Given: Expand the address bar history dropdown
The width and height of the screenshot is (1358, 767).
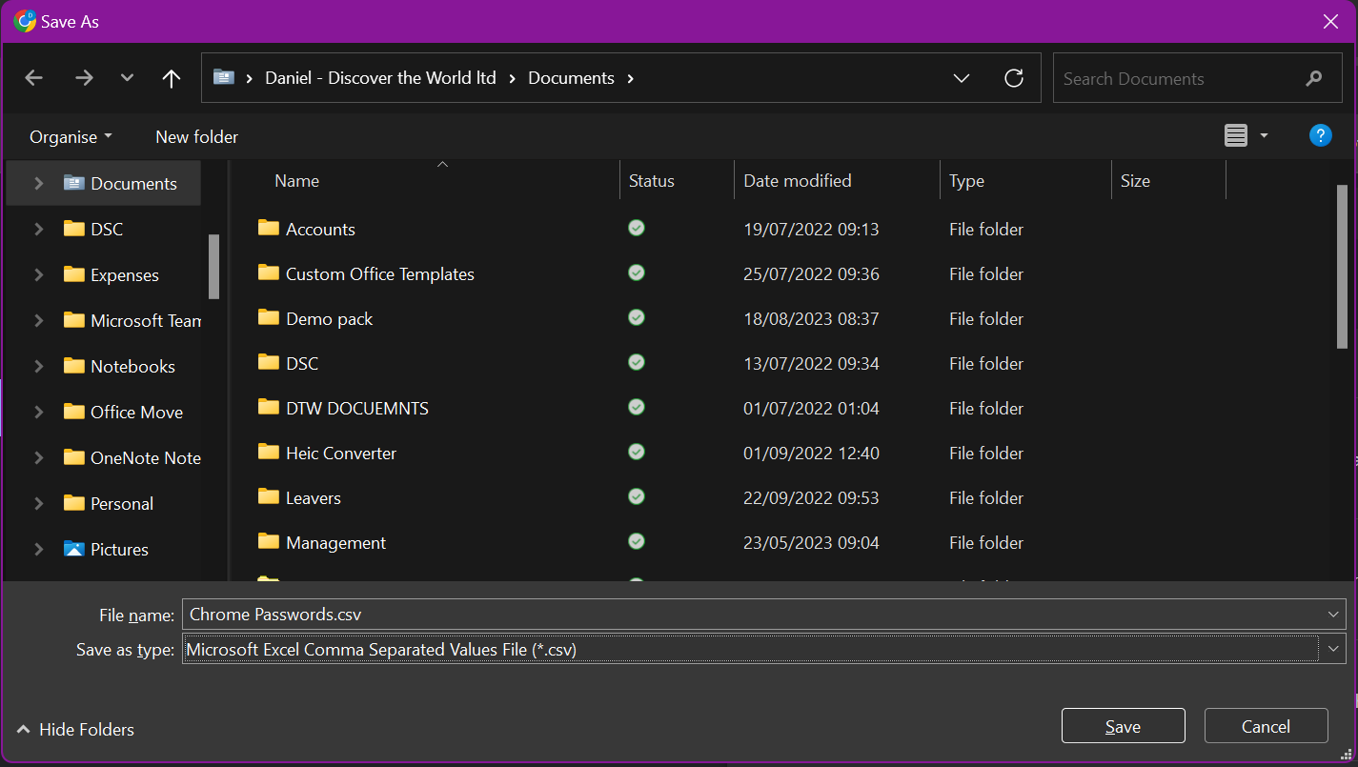Looking at the screenshot, I should tap(962, 78).
